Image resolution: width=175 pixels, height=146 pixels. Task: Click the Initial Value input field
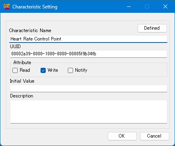[89, 89]
